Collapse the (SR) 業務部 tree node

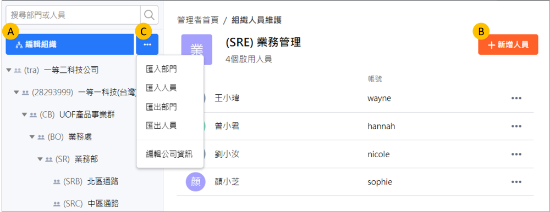[40, 159]
